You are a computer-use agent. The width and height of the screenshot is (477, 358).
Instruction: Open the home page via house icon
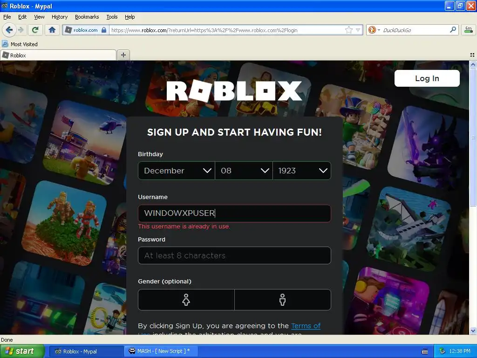point(52,30)
